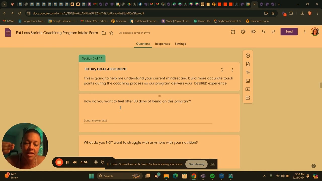Rewind the Loom recording
The image size is (322, 181).
click(75, 162)
